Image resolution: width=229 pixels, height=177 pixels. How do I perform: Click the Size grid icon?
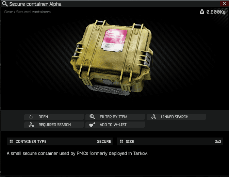[x=121, y=141]
